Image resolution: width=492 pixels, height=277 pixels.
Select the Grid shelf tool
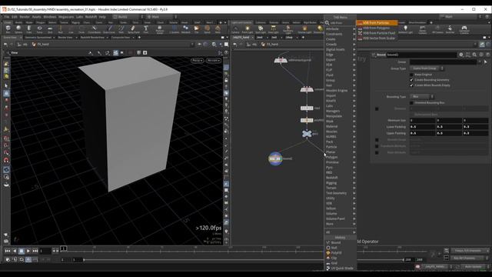(50, 29)
